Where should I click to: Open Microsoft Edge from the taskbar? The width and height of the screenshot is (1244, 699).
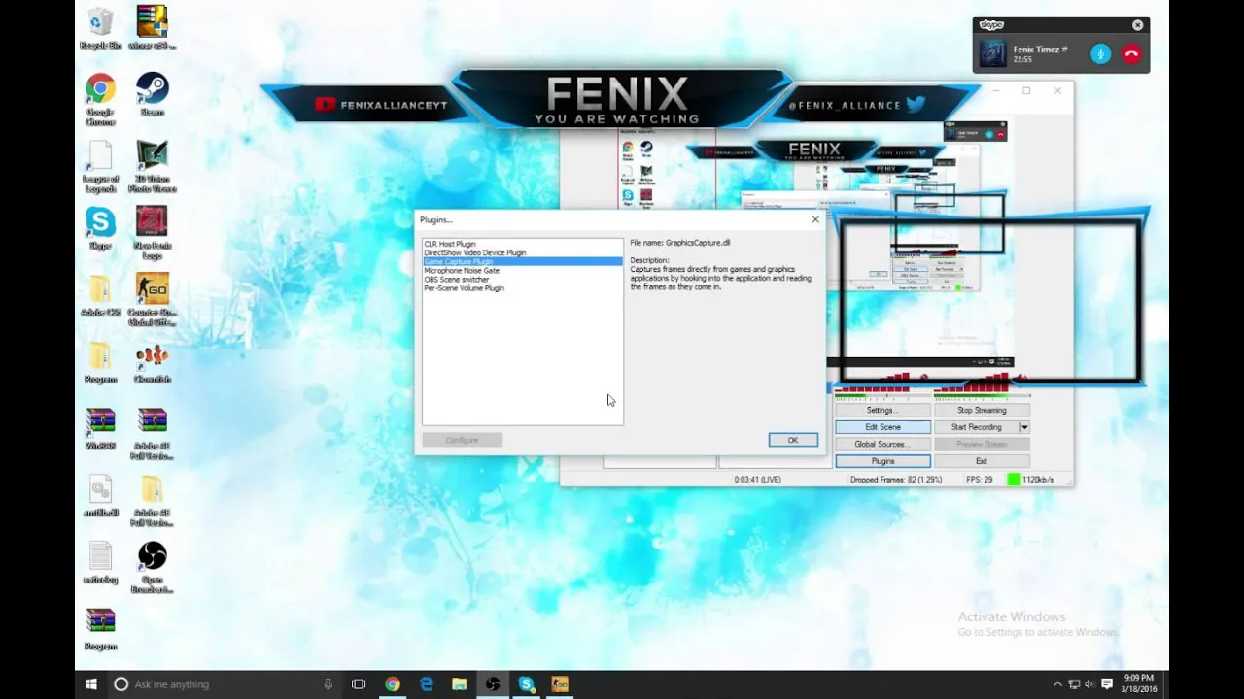click(426, 684)
